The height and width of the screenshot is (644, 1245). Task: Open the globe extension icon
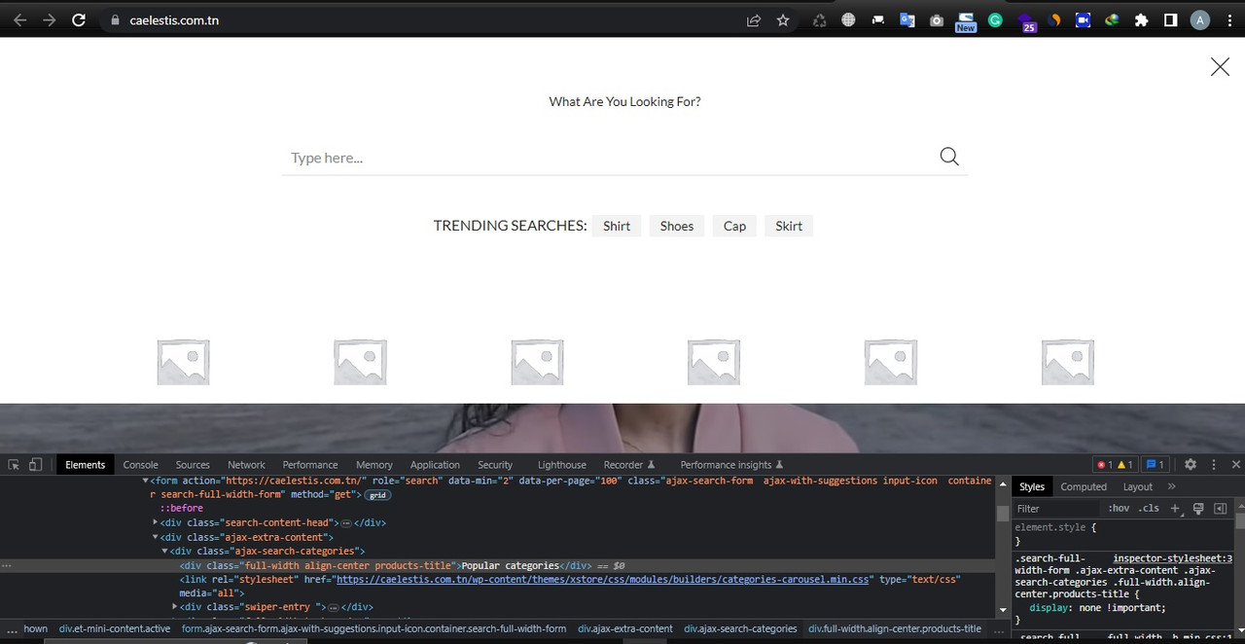[x=848, y=20]
